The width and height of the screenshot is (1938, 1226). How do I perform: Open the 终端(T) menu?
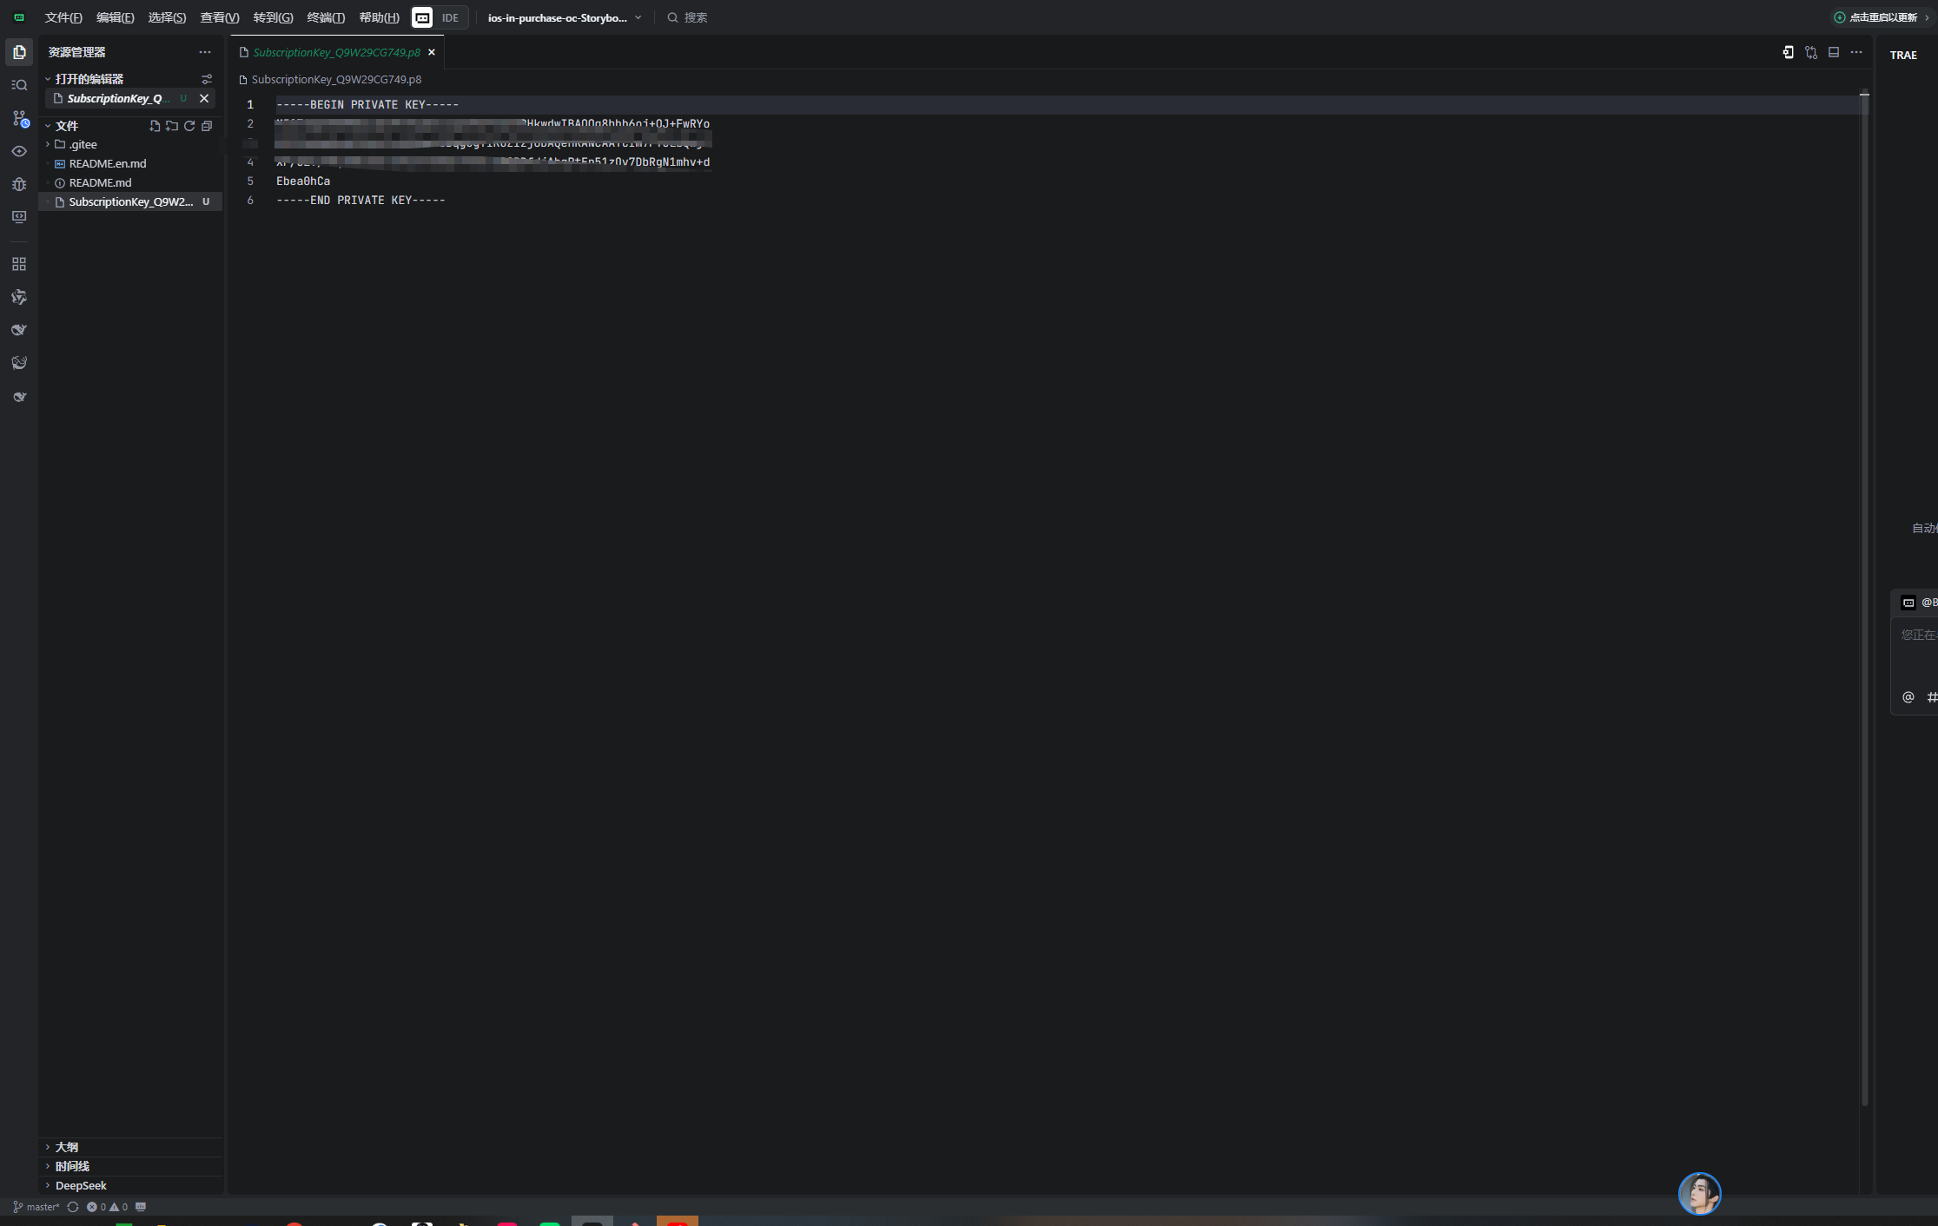point(326,17)
